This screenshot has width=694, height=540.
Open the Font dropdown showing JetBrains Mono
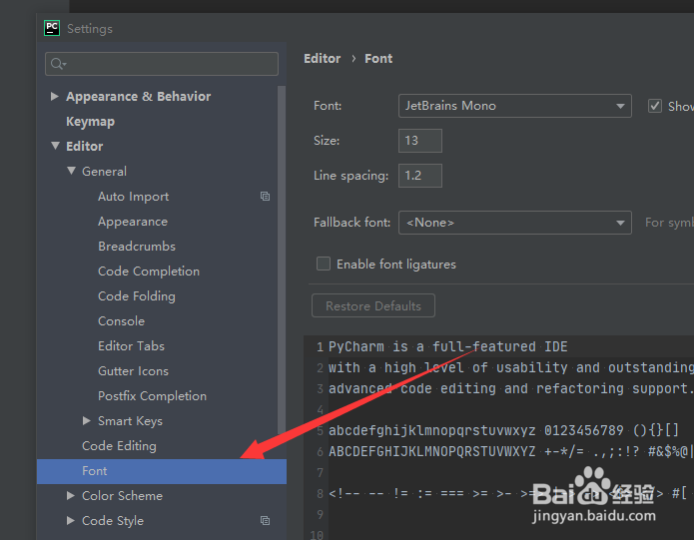[514, 106]
